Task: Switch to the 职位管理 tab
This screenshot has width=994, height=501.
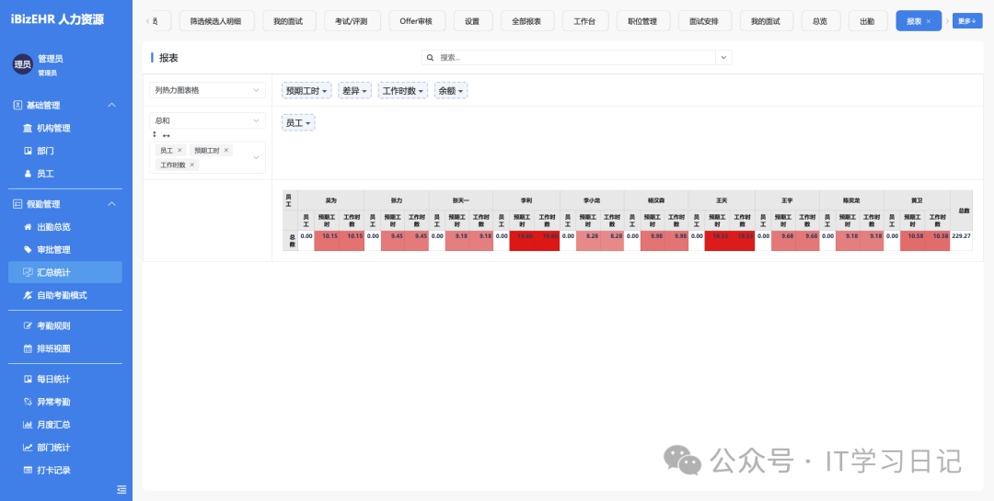Action: 641,21
